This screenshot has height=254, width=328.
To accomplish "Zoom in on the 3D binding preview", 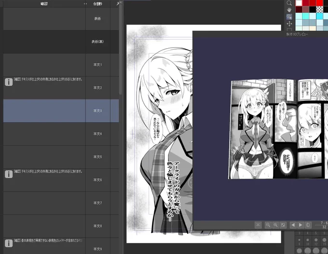I will (275, 225).
